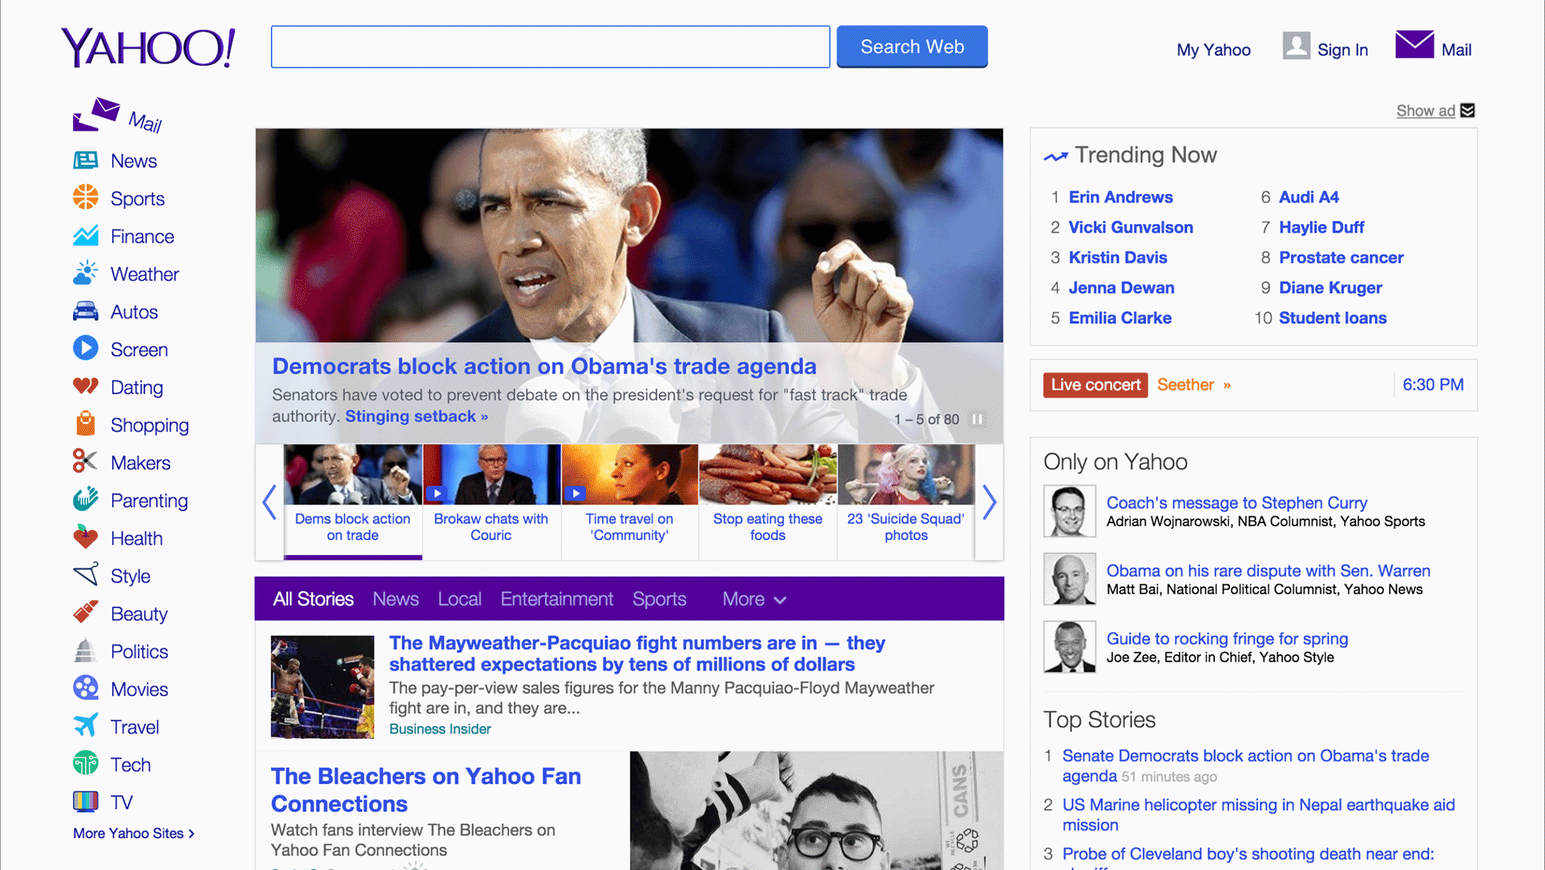Click the Dating hearts icon
The height and width of the screenshot is (870, 1545).
[x=85, y=387]
